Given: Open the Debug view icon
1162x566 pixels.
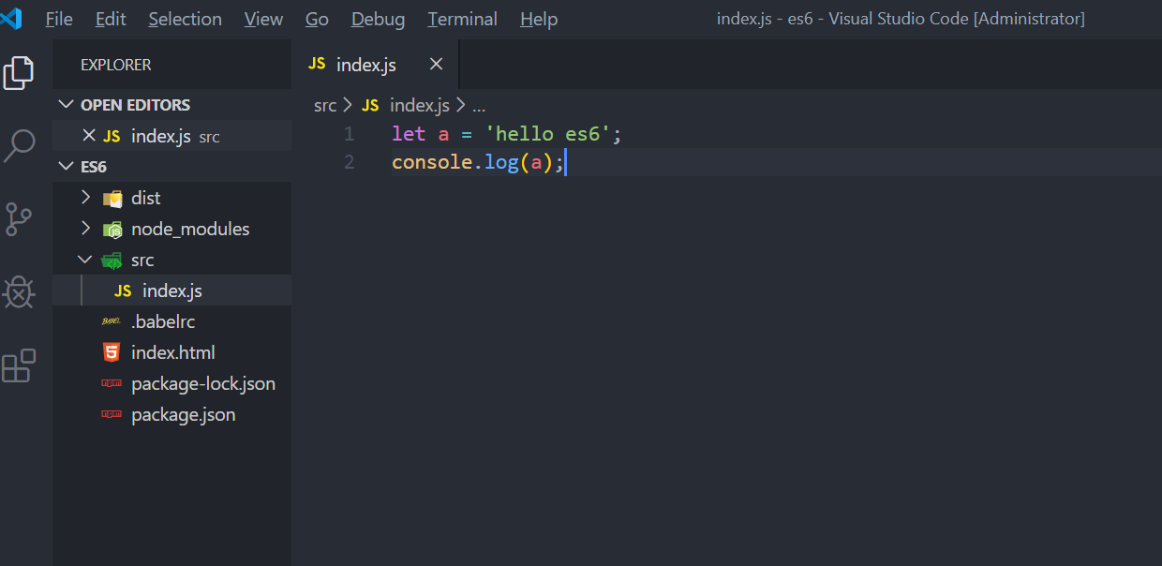Looking at the screenshot, I should [x=19, y=292].
